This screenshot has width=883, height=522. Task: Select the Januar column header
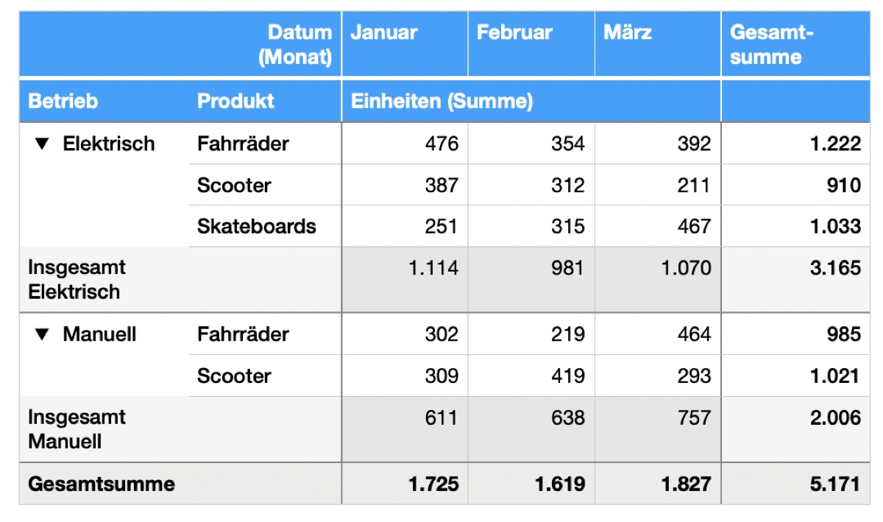405,44
